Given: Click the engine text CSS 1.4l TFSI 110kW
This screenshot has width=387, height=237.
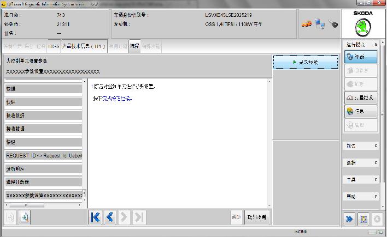Looking at the screenshot, I should coord(233,25).
